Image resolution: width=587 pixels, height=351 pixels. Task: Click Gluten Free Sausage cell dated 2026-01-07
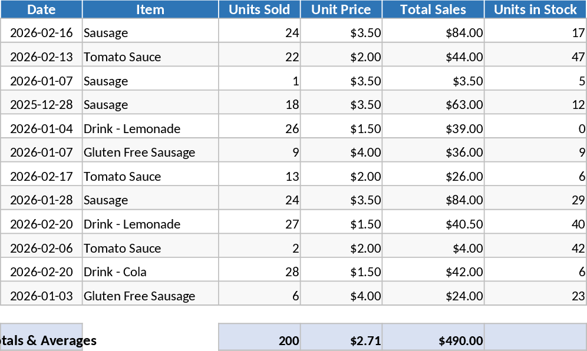tap(150, 153)
